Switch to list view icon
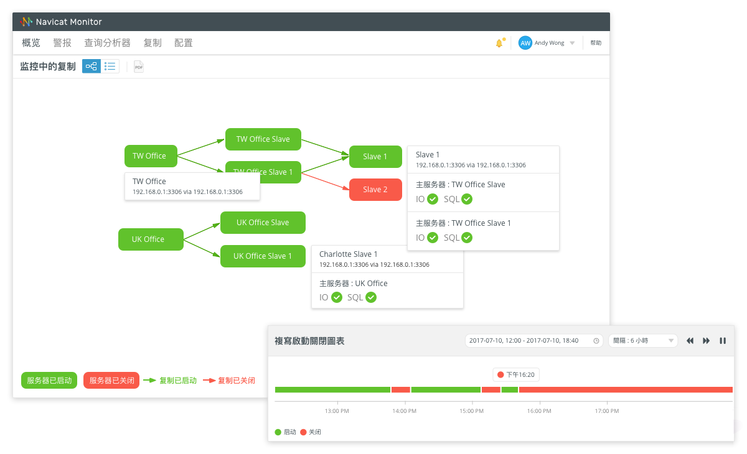 click(x=110, y=66)
